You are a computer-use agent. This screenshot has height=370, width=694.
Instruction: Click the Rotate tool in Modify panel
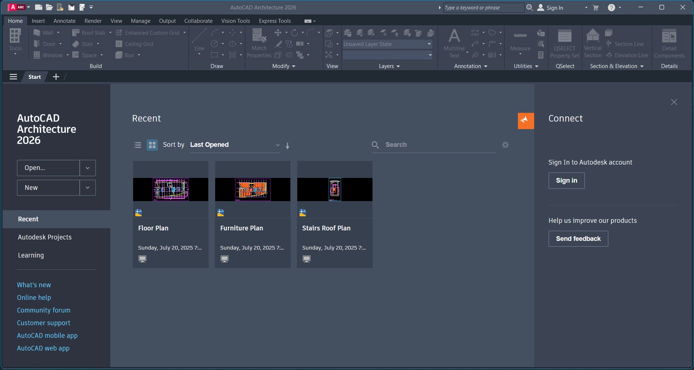[x=295, y=33]
